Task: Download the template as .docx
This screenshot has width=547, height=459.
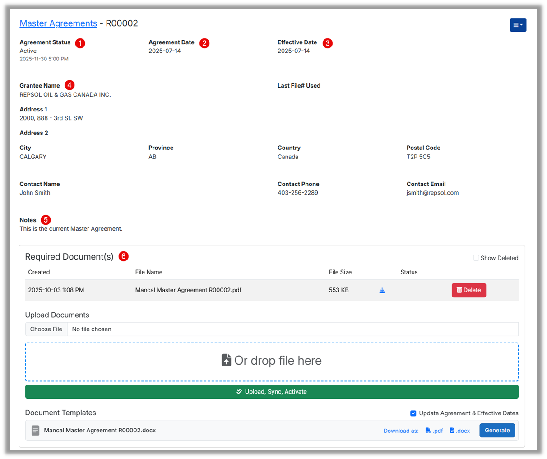Action: tap(460, 431)
